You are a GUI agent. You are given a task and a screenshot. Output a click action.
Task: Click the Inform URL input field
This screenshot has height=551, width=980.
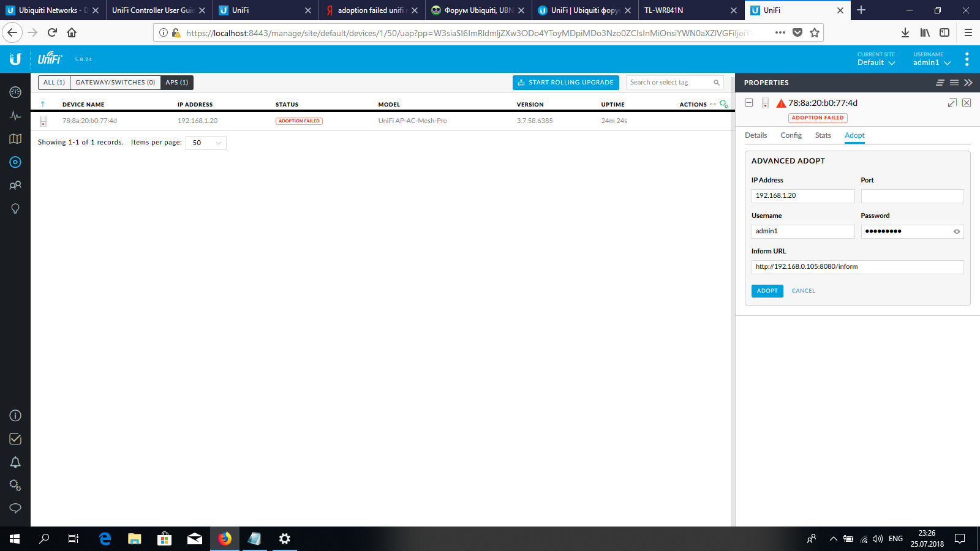click(x=858, y=267)
